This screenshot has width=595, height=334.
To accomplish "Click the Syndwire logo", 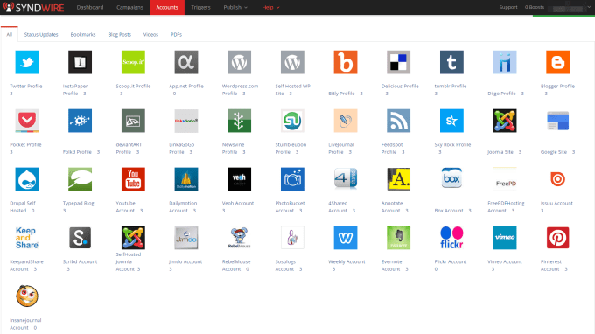I will (34, 7).
